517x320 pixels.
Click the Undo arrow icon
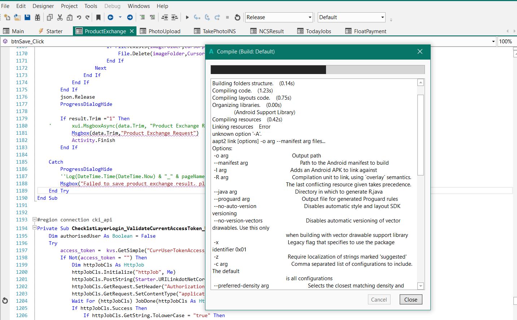tap(79, 17)
